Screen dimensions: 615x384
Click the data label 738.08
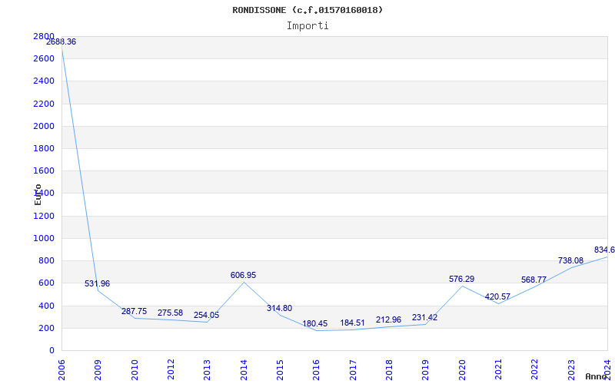coord(570,261)
